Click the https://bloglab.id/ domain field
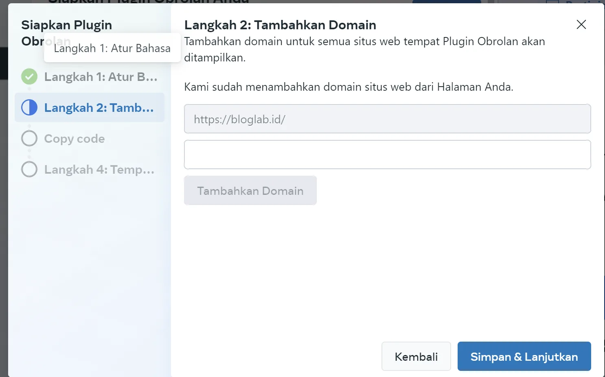The height and width of the screenshot is (377, 605). point(387,119)
